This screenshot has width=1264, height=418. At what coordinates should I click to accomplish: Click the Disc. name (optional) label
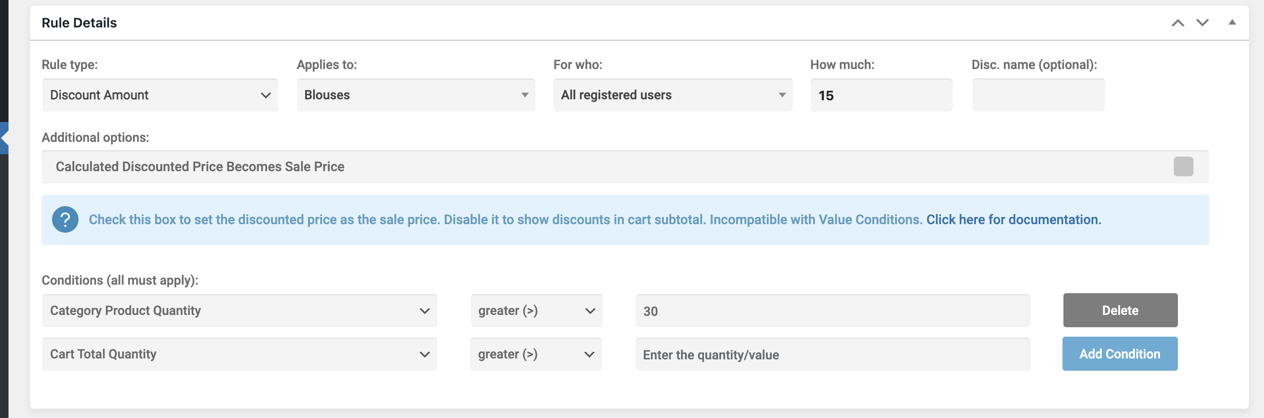1035,65
